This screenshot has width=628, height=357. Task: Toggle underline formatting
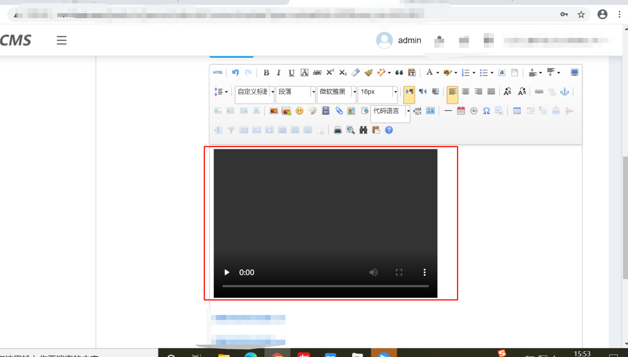click(x=291, y=73)
